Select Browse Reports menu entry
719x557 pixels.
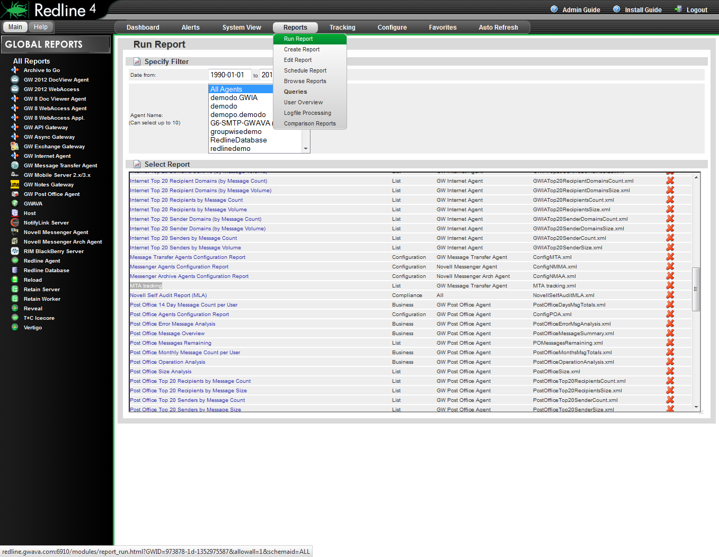[x=305, y=81]
